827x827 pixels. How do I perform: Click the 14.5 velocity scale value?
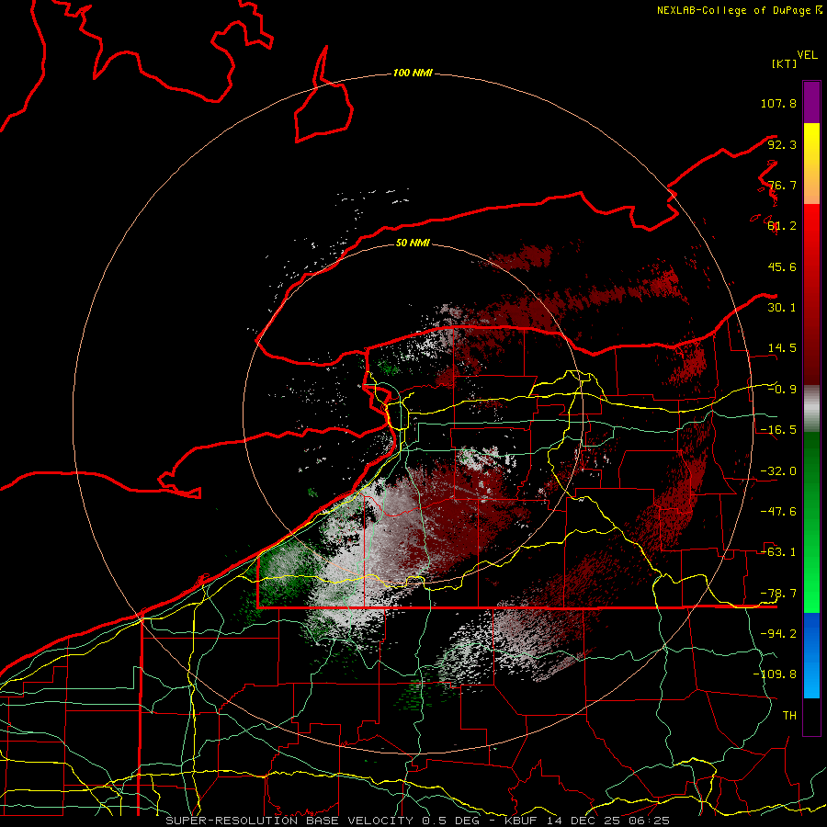(x=782, y=348)
